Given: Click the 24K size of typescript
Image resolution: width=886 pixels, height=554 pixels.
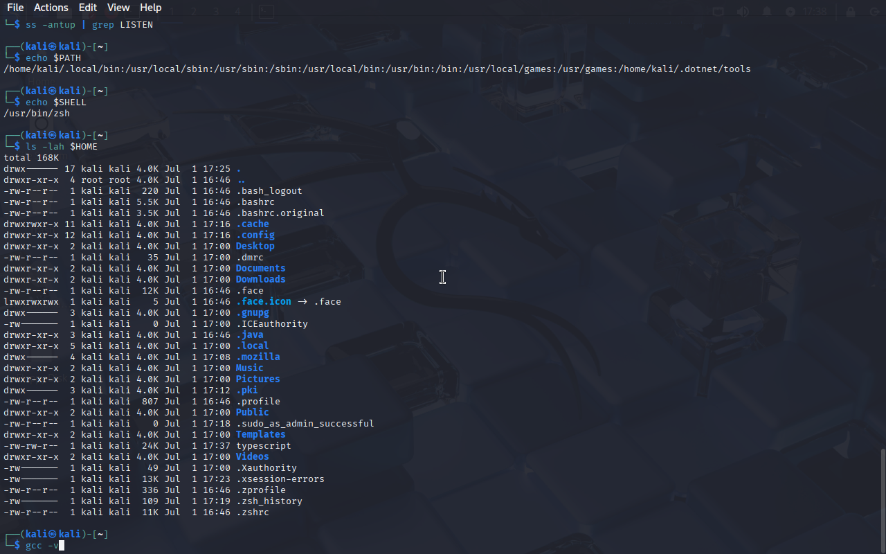Looking at the screenshot, I should (x=150, y=446).
